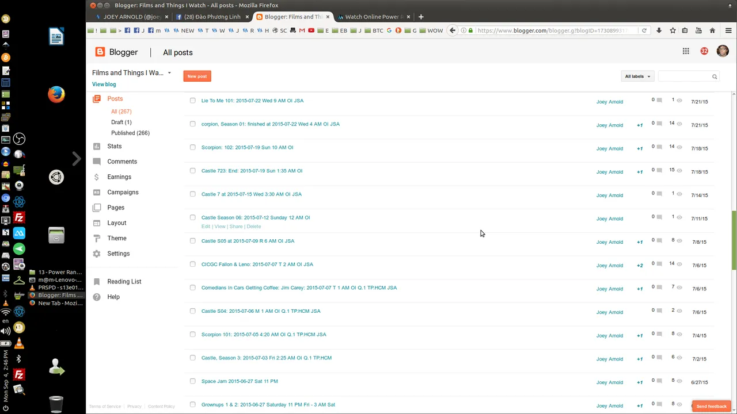The image size is (737, 414).
Task: Go to Firefox home page icon
Action: 712,30
